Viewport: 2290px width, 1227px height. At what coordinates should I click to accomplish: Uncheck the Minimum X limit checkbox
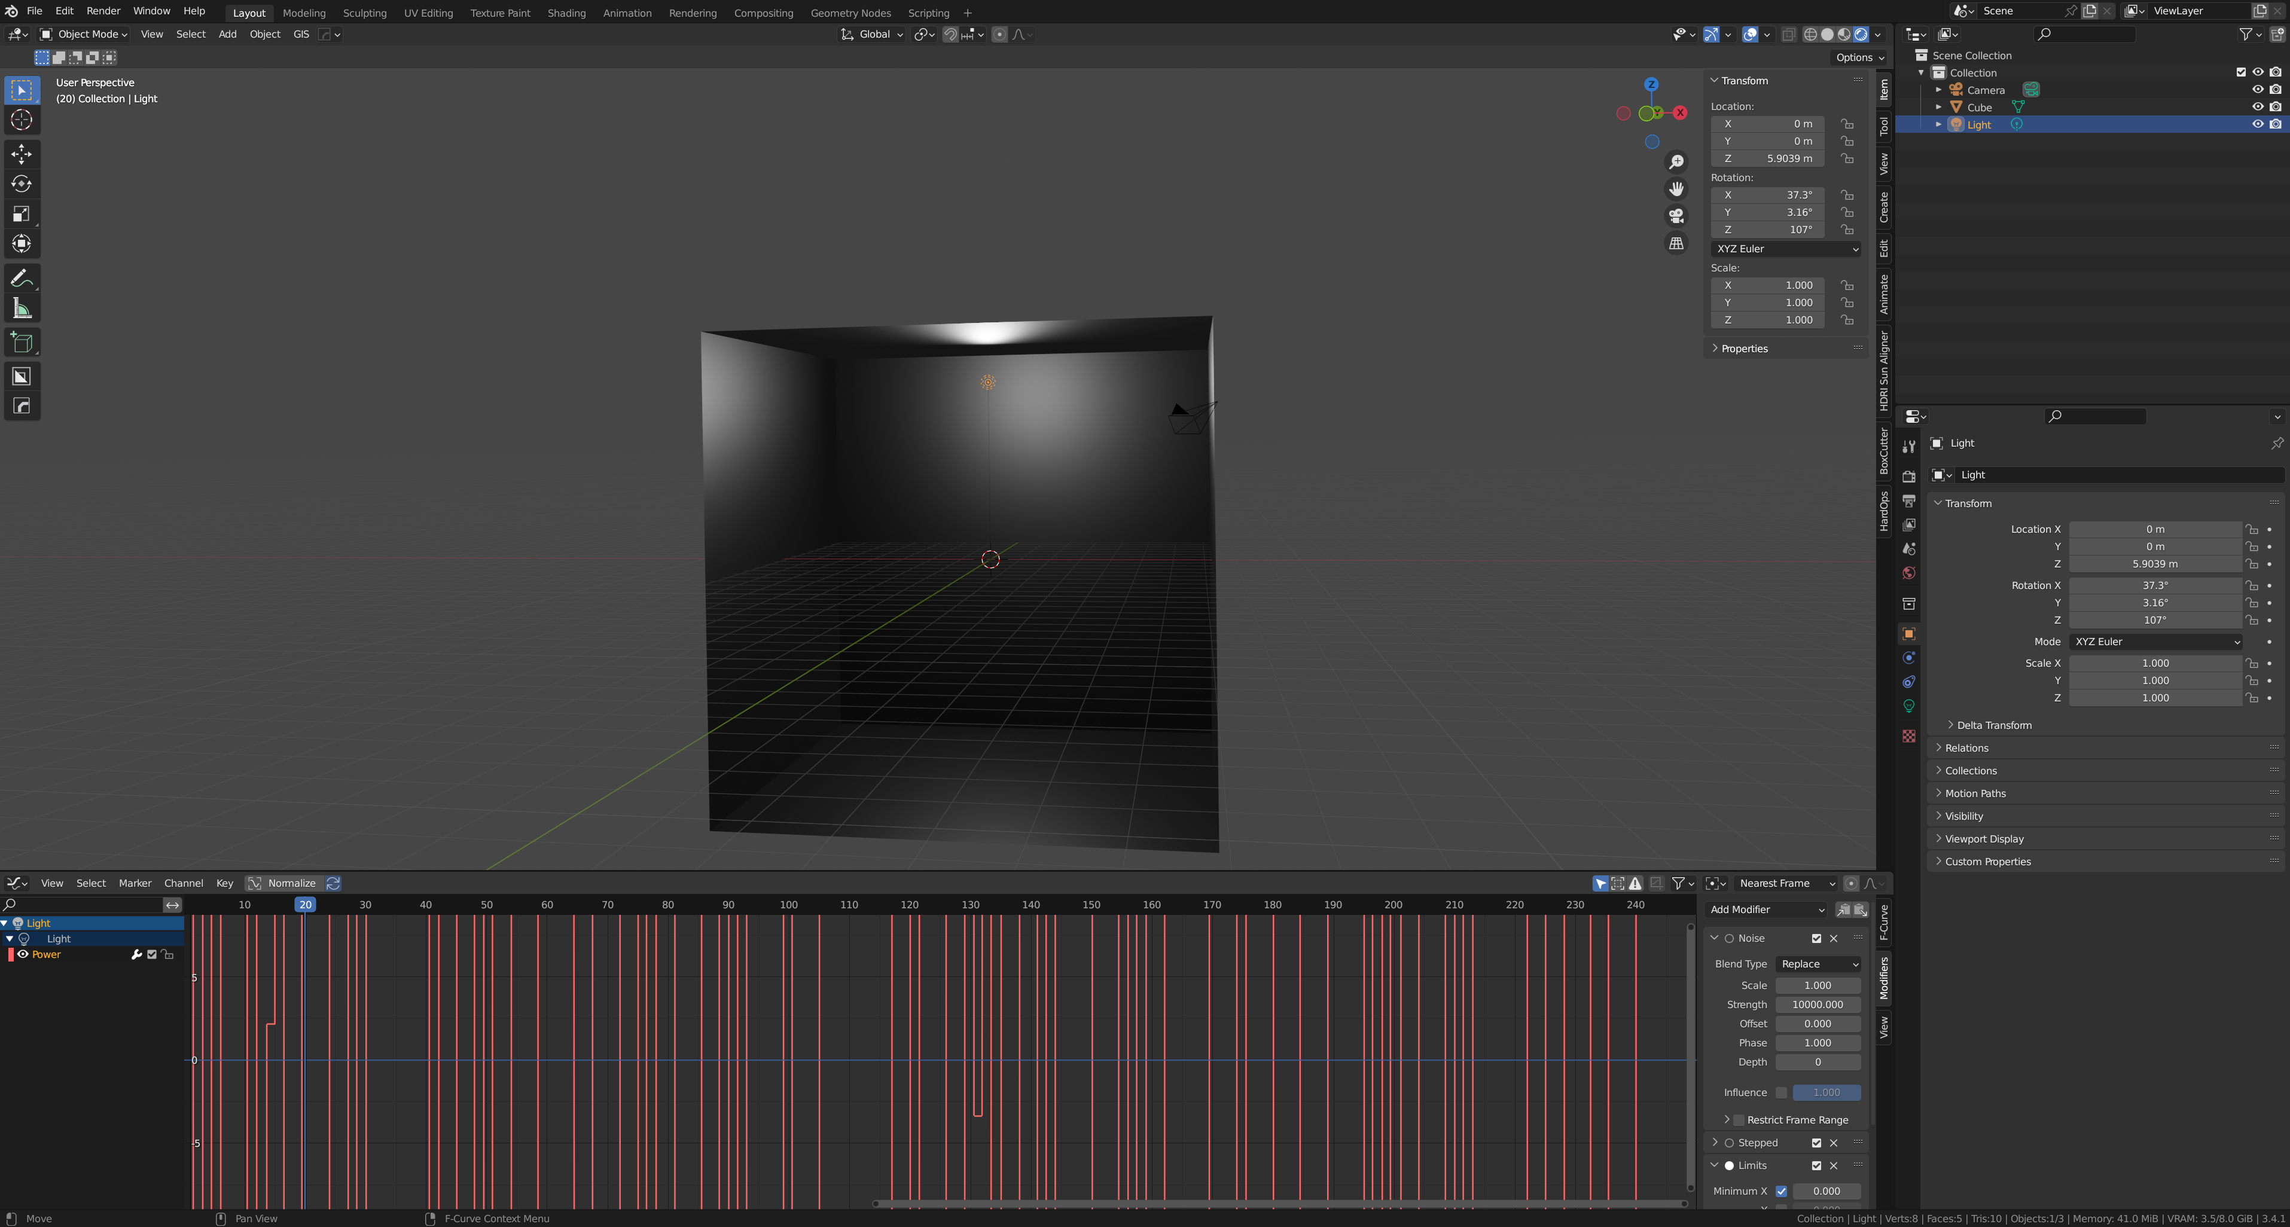click(1782, 1191)
